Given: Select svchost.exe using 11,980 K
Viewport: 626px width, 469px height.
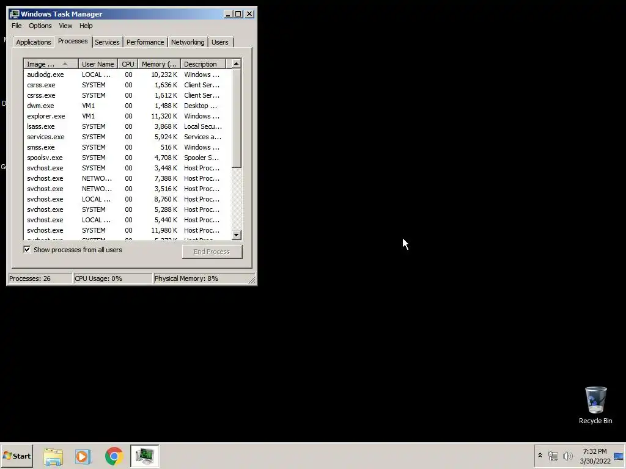Looking at the screenshot, I should point(127,230).
